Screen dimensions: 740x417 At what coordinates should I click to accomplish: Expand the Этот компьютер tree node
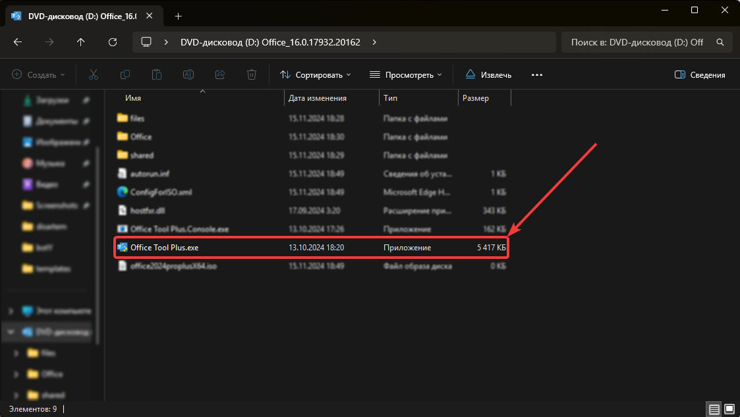(x=11, y=310)
